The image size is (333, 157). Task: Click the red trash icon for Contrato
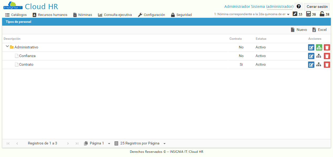click(327, 64)
